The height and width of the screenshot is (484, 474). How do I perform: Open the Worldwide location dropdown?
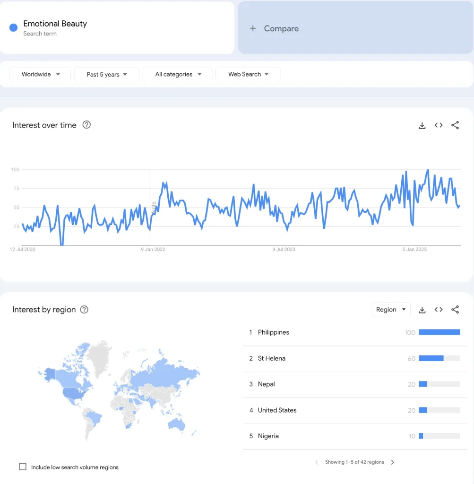[x=40, y=74]
